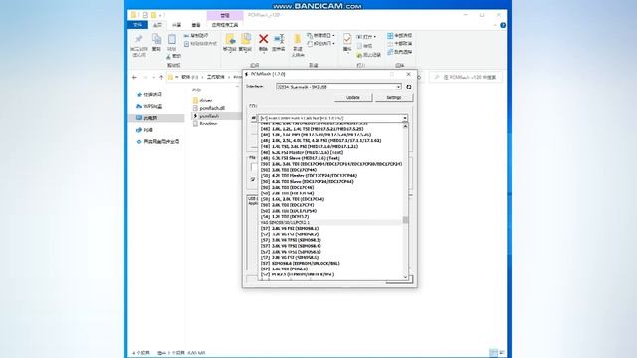This screenshot has height=358, width=637.
Task: Click the module list scroll-up arrow
Action: 405,126
